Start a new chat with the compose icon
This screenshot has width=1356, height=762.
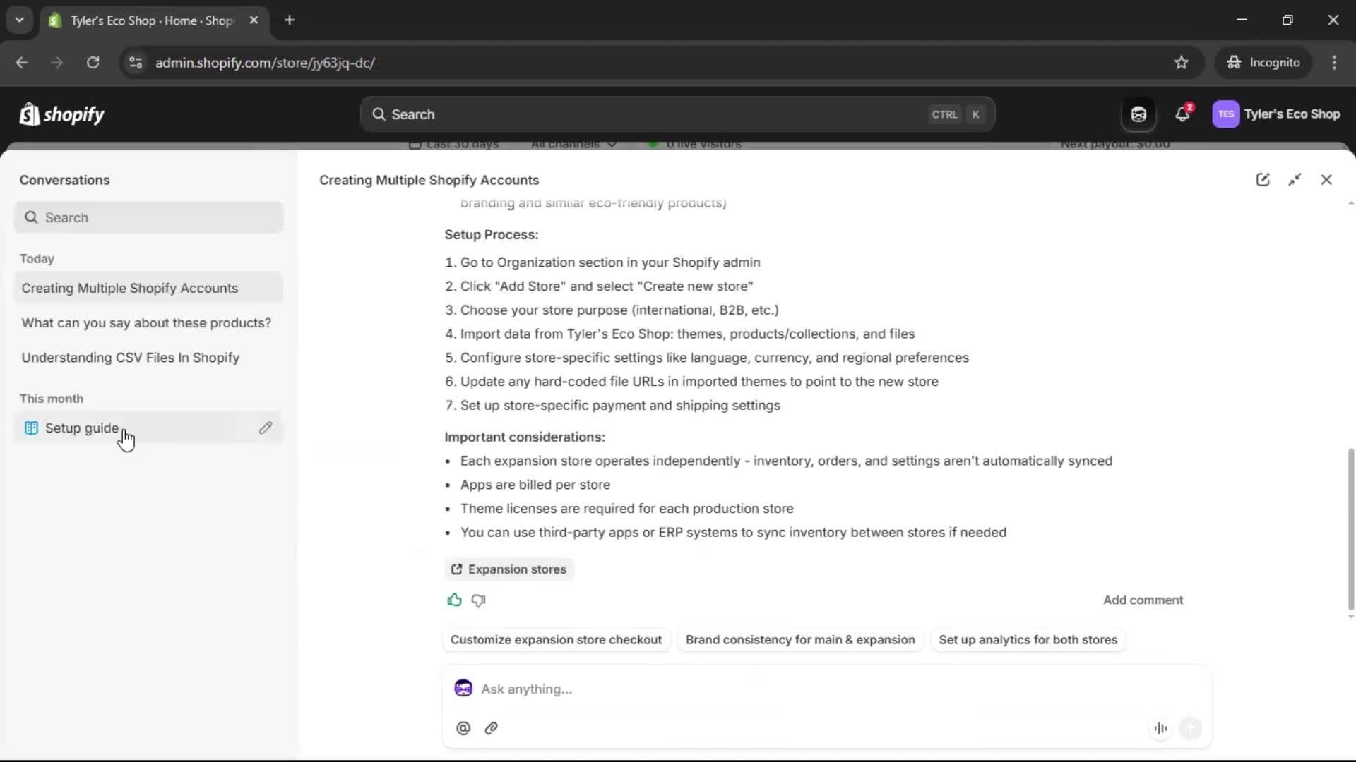pyautogui.click(x=1263, y=180)
